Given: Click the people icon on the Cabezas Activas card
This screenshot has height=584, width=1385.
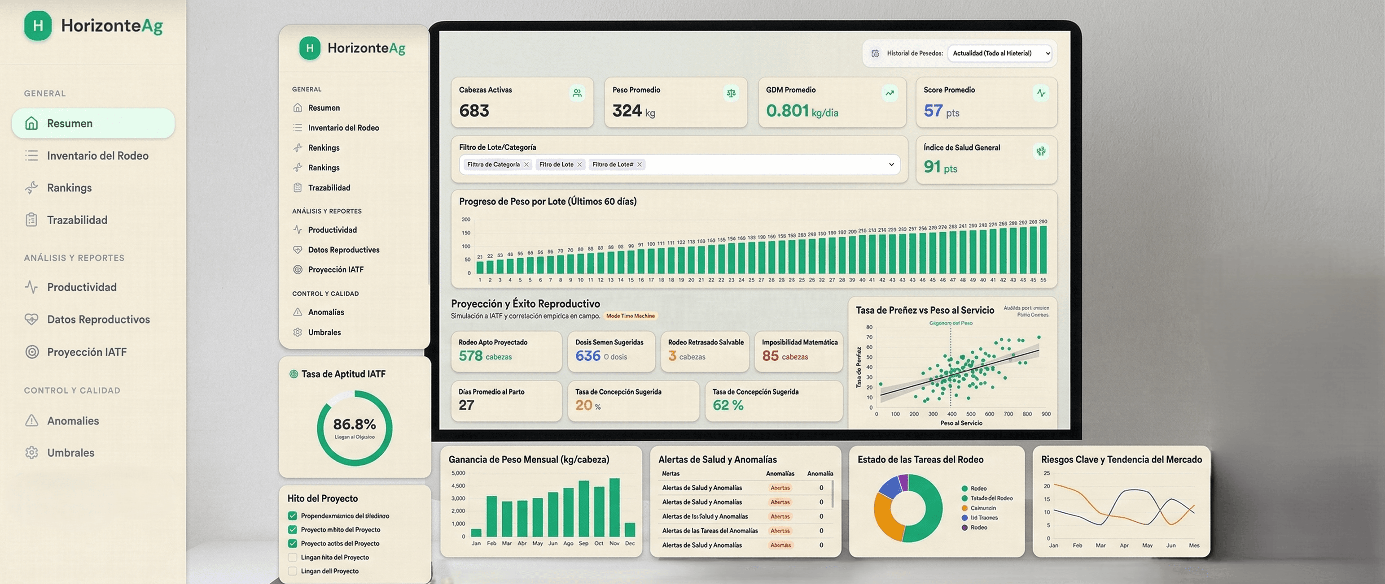Looking at the screenshot, I should (x=578, y=93).
